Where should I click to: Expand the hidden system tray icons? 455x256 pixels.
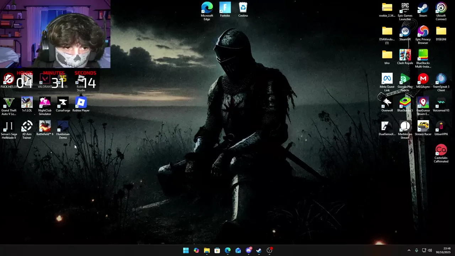(x=409, y=250)
